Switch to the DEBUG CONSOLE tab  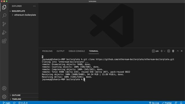(x=77, y=51)
